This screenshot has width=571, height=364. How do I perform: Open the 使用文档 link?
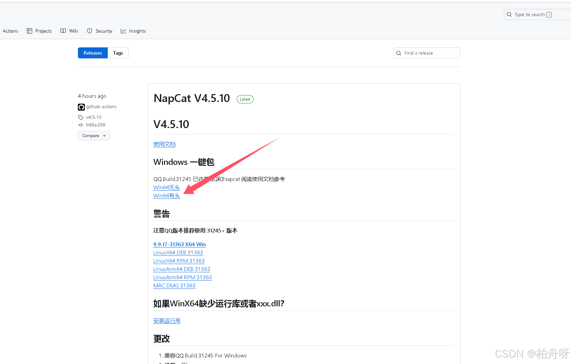[x=164, y=144]
